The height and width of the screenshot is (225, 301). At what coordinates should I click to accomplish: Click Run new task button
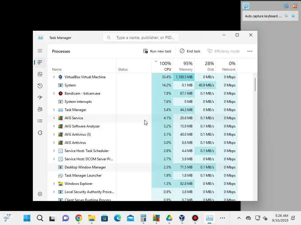pyautogui.click(x=157, y=51)
